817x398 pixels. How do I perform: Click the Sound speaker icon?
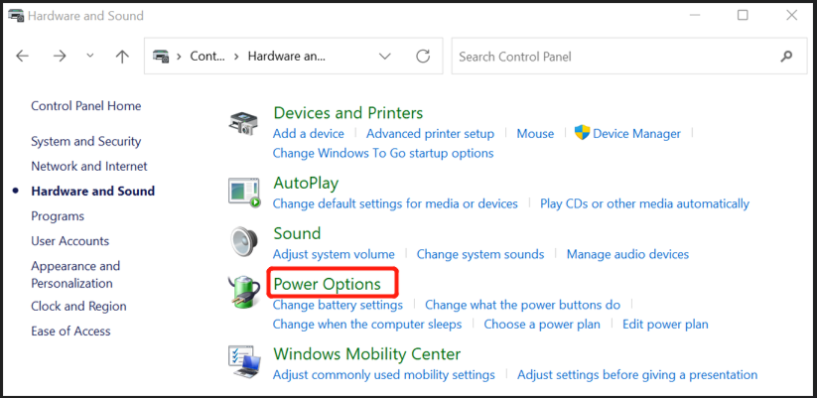coord(244,243)
